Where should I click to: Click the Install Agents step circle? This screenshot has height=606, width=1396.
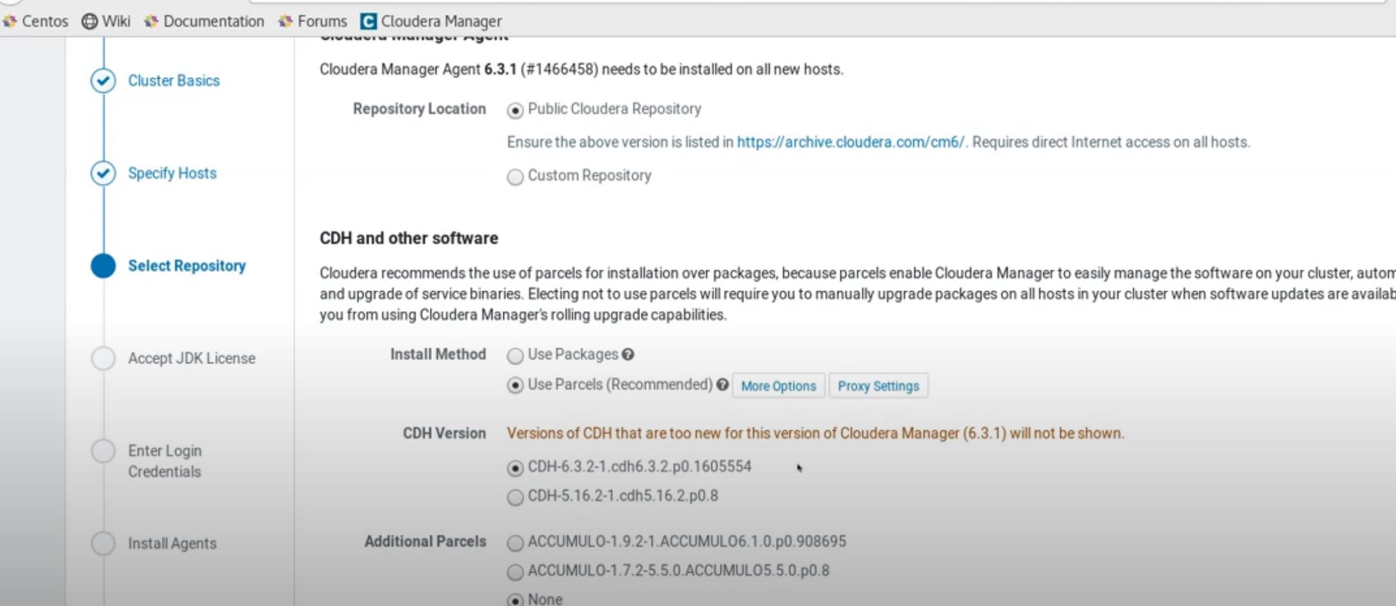[103, 544]
